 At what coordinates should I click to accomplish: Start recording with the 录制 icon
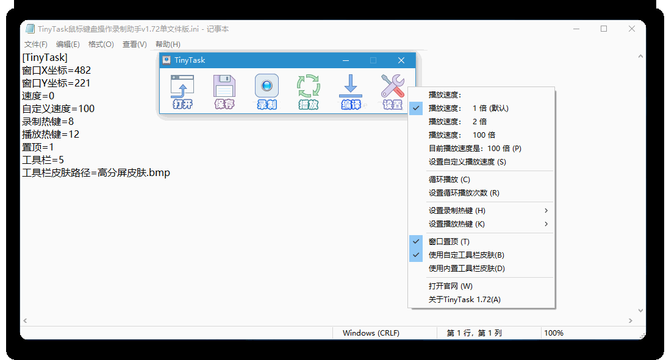(267, 91)
